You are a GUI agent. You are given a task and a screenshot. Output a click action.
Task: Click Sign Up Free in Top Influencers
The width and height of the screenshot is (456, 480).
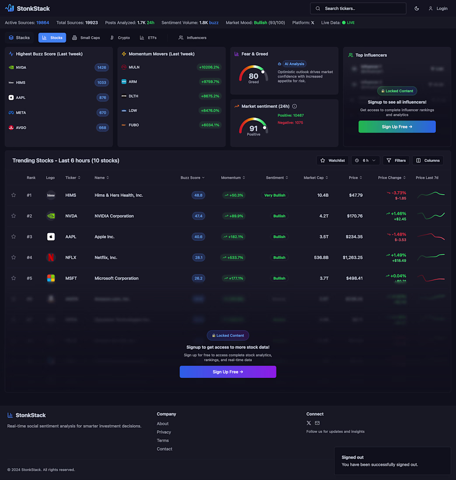pyautogui.click(x=397, y=127)
